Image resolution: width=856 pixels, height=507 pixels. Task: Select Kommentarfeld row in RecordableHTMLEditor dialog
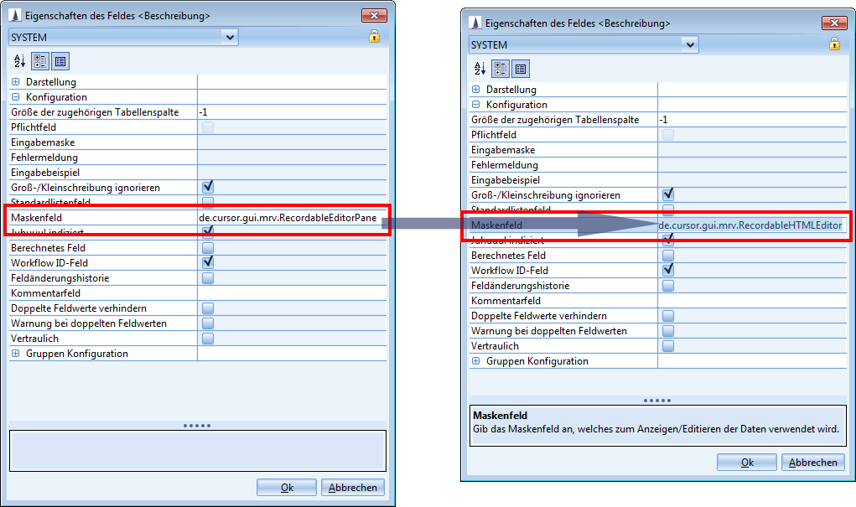[506, 301]
